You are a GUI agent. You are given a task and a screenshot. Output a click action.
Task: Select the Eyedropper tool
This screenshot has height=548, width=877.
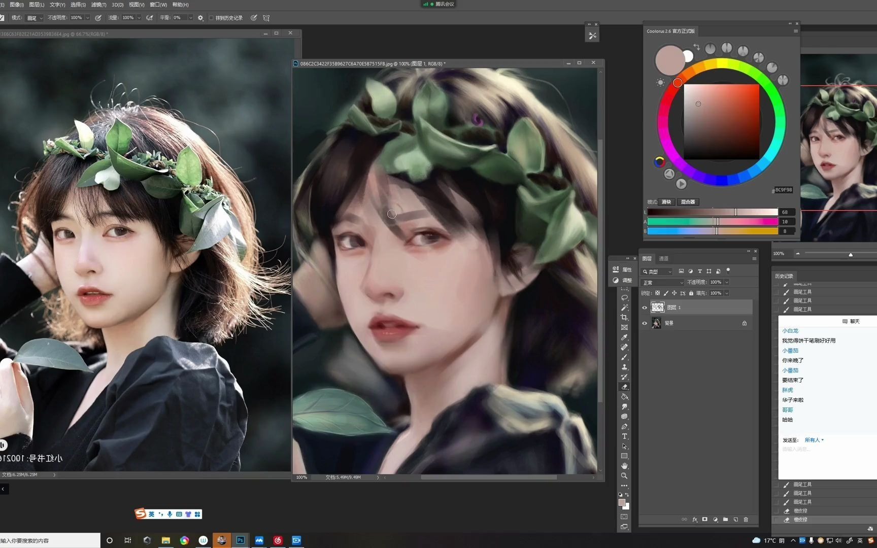tap(624, 337)
